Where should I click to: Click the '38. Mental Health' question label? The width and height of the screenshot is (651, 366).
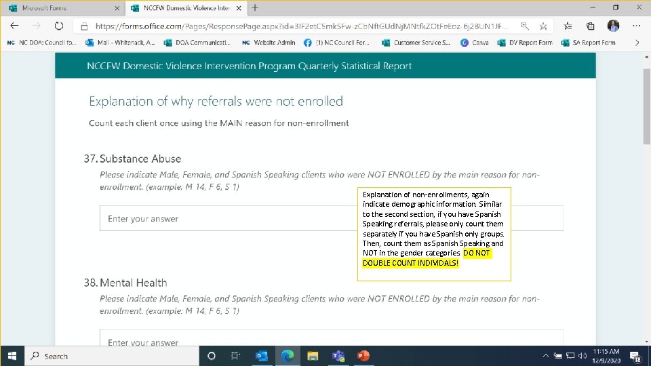125,283
